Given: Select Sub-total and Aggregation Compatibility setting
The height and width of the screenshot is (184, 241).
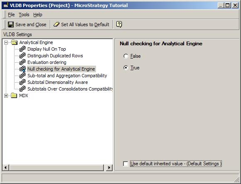Looking at the screenshot, I should [x=67, y=76].
